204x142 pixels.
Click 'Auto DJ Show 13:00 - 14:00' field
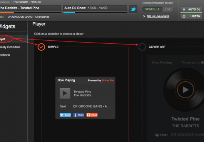coord(95,8)
